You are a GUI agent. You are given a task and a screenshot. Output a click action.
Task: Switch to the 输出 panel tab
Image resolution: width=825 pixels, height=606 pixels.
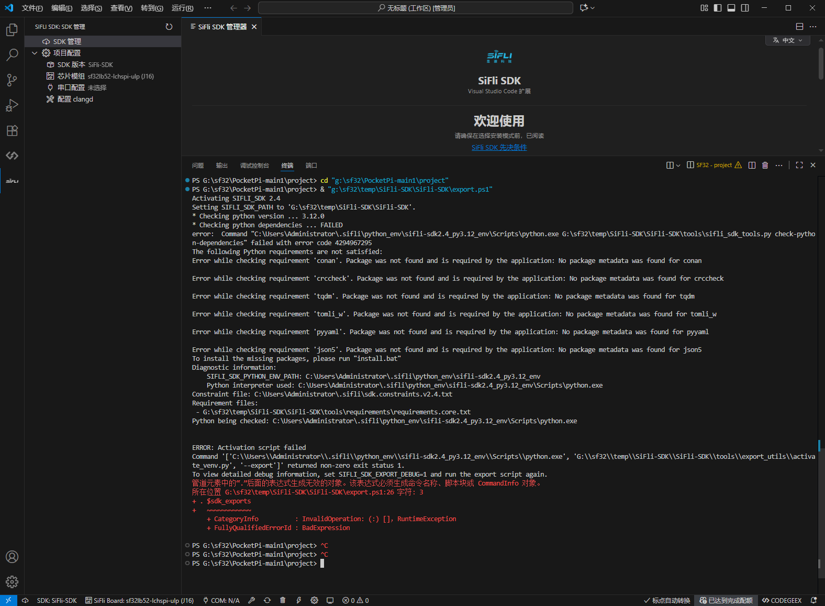click(x=221, y=166)
